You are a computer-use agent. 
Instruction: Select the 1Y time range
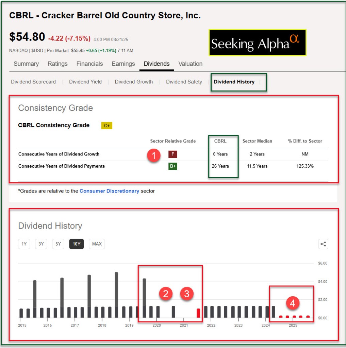coord(24,244)
